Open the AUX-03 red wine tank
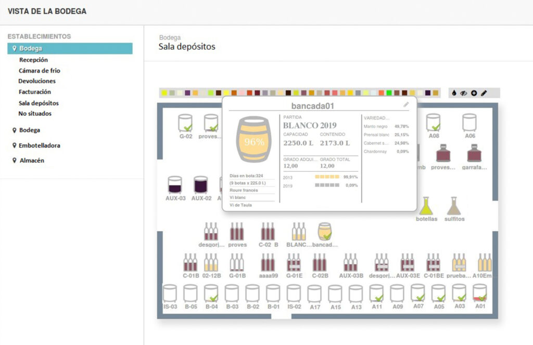This screenshot has height=345, width=533. [175, 185]
